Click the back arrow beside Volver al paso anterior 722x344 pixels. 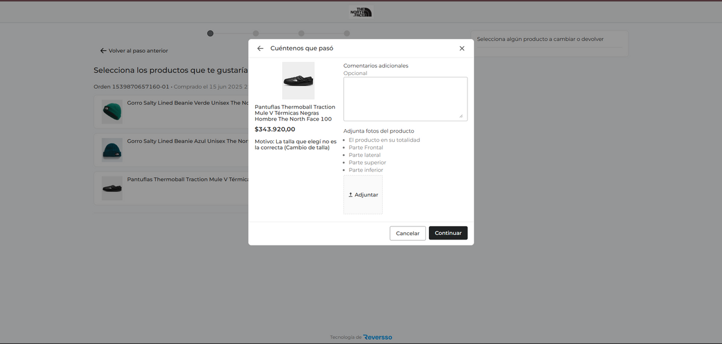(103, 50)
